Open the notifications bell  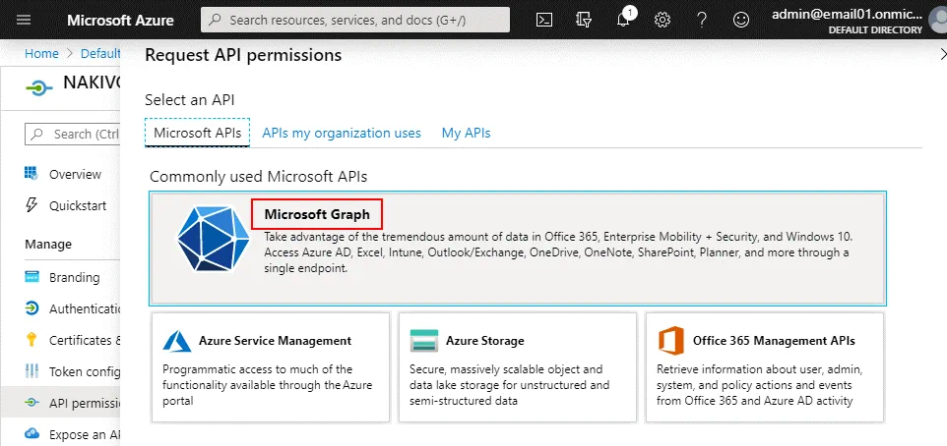tap(624, 20)
